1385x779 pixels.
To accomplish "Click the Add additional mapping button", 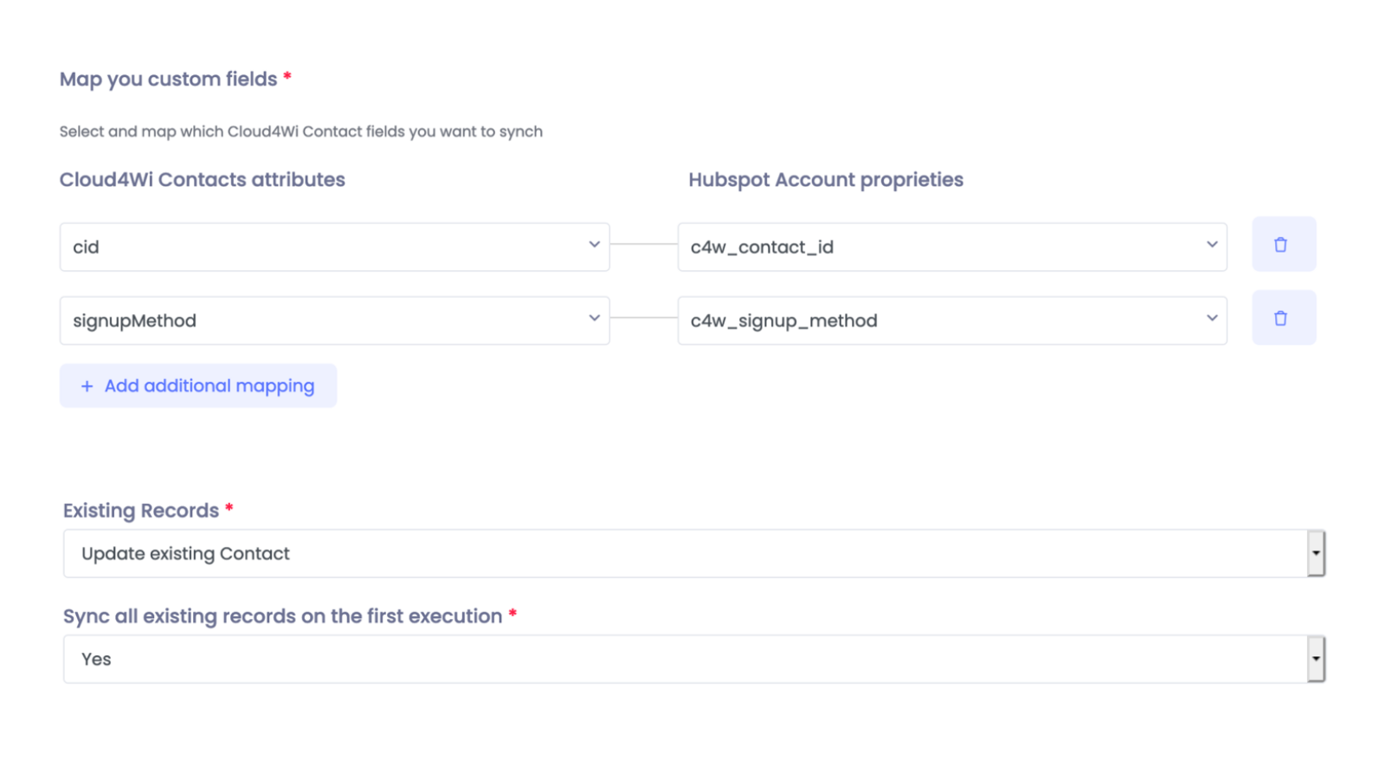I will click(x=197, y=386).
